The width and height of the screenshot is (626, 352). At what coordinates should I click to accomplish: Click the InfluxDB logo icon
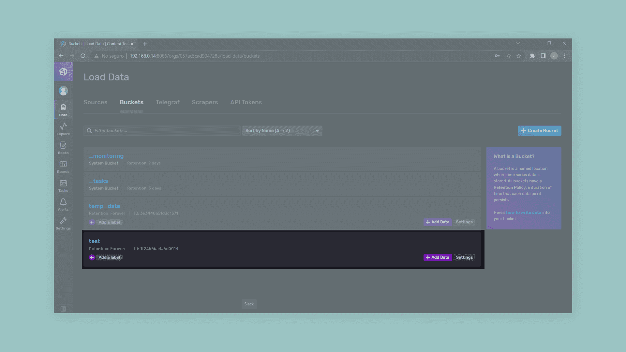tap(63, 72)
